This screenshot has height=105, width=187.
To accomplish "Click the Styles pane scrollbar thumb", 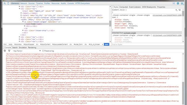I will pyautogui.click(x=183, y=14).
